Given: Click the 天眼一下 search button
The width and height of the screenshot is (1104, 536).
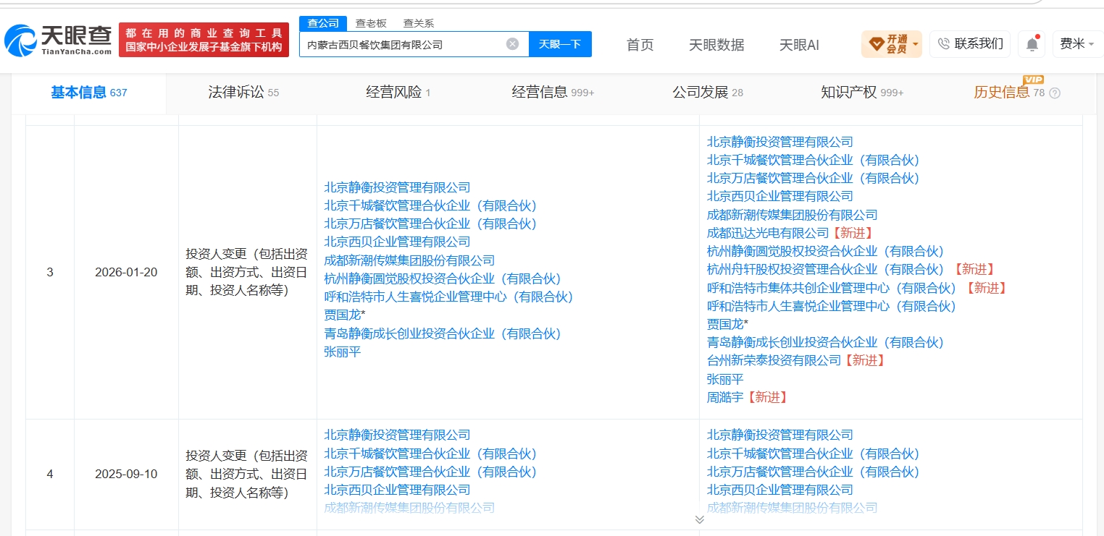Looking at the screenshot, I should point(560,44).
